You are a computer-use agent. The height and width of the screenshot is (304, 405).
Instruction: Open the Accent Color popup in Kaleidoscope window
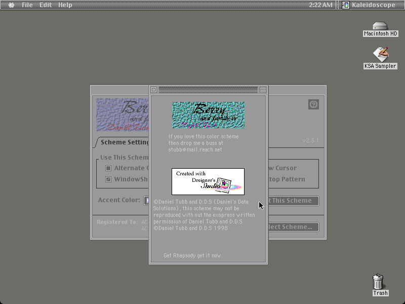click(x=146, y=200)
